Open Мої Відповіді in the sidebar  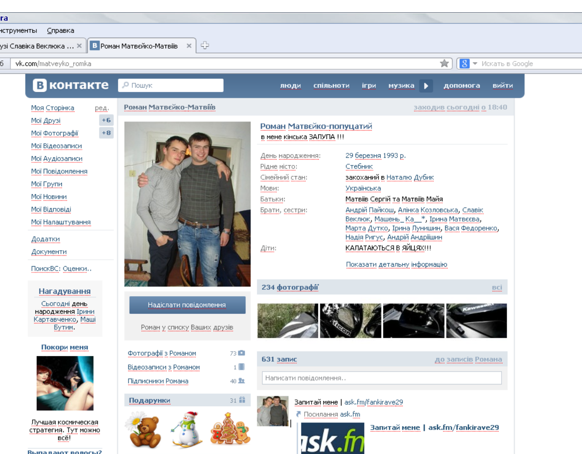pyautogui.click(x=51, y=210)
